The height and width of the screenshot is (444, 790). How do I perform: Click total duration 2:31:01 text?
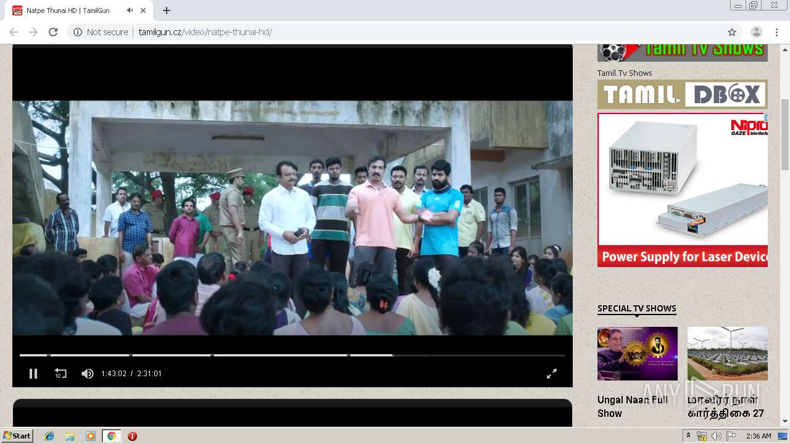click(149, 374)
